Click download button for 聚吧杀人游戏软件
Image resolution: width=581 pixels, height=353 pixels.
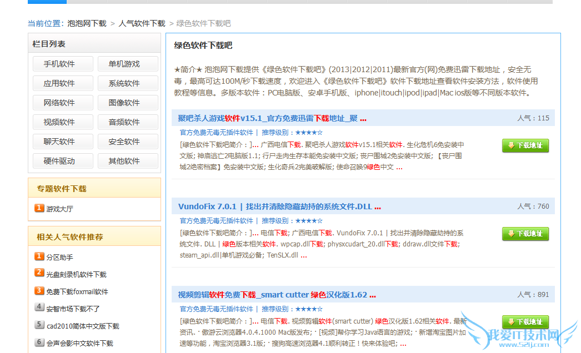[x=525, y=145]
